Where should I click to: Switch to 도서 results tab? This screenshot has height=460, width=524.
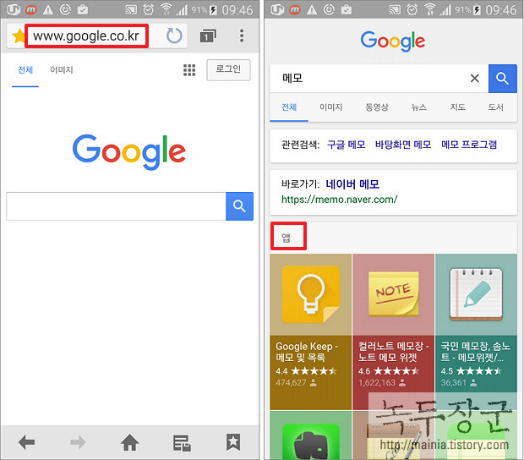click(495, 107)
